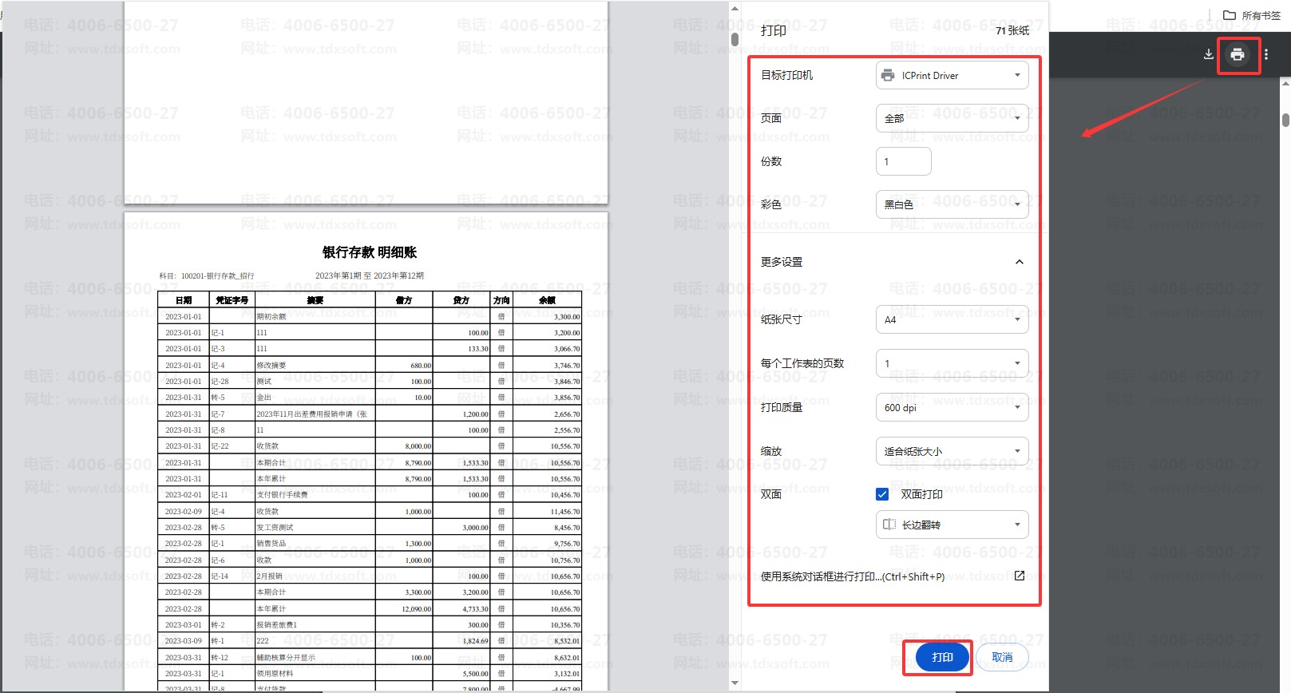1291x693 pixels.
Task: Open the 打印质量 600 dpi dropdown
Action: coord(952,407)
